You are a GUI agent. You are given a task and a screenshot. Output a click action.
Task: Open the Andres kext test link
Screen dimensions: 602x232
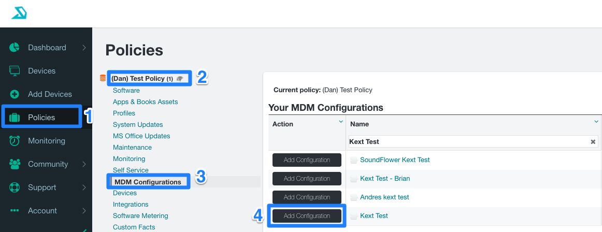[x=384, y=197]
